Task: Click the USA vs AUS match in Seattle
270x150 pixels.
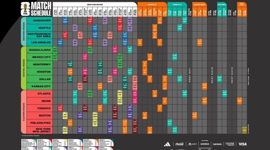Action: pos(95,28)
